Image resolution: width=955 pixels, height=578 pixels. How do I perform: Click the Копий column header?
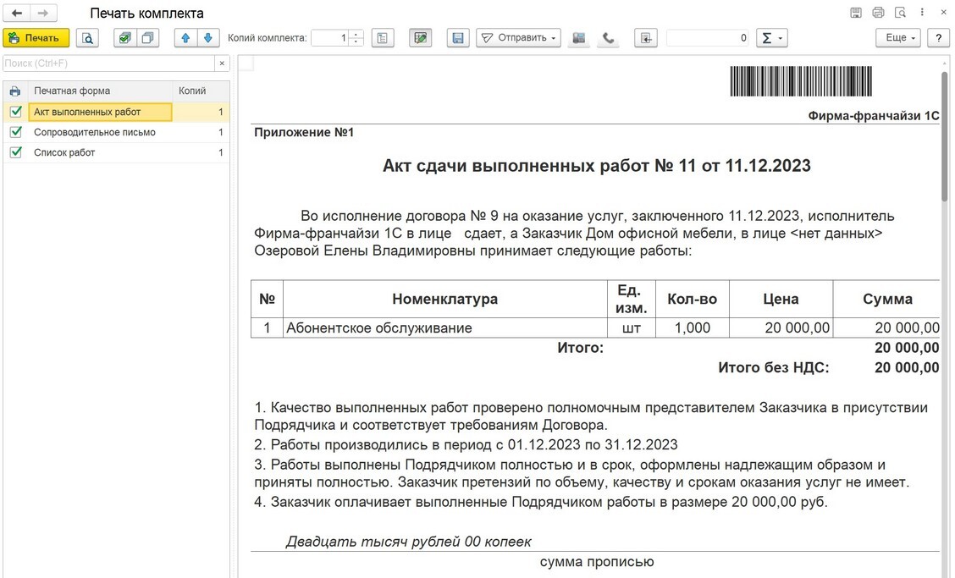click(201, 91)
